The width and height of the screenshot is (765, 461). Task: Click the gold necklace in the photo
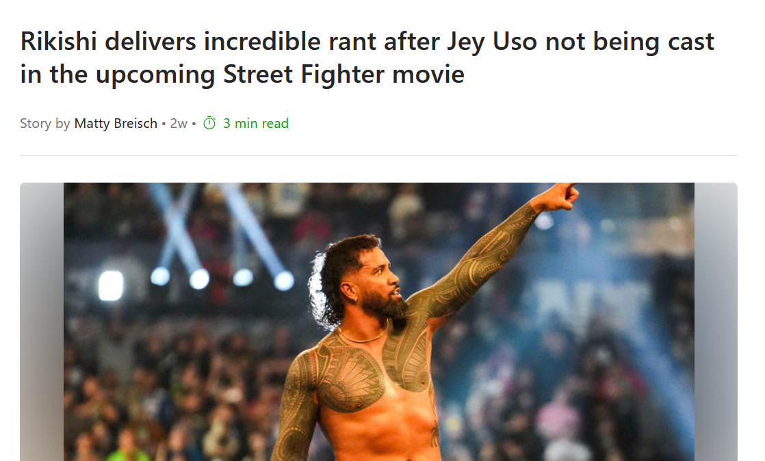pos(363,338)
